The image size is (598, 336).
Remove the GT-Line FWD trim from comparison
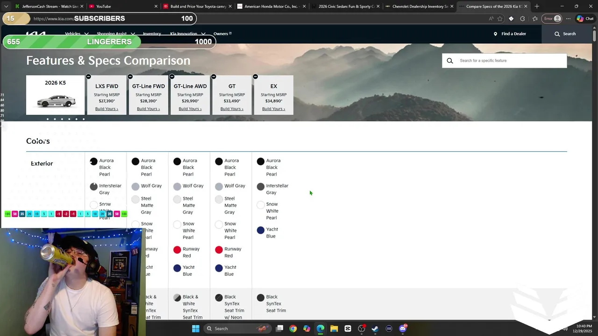point(130,77)
